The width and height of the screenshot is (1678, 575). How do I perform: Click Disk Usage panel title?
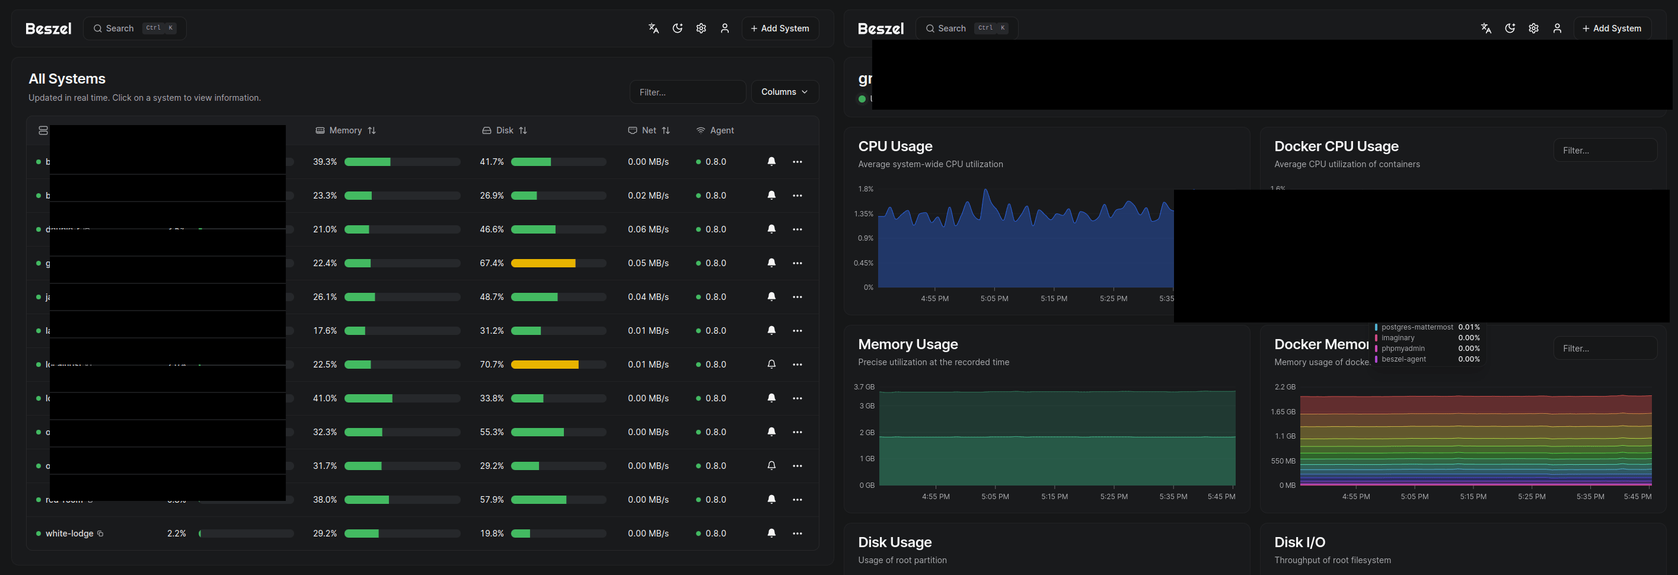894,542
